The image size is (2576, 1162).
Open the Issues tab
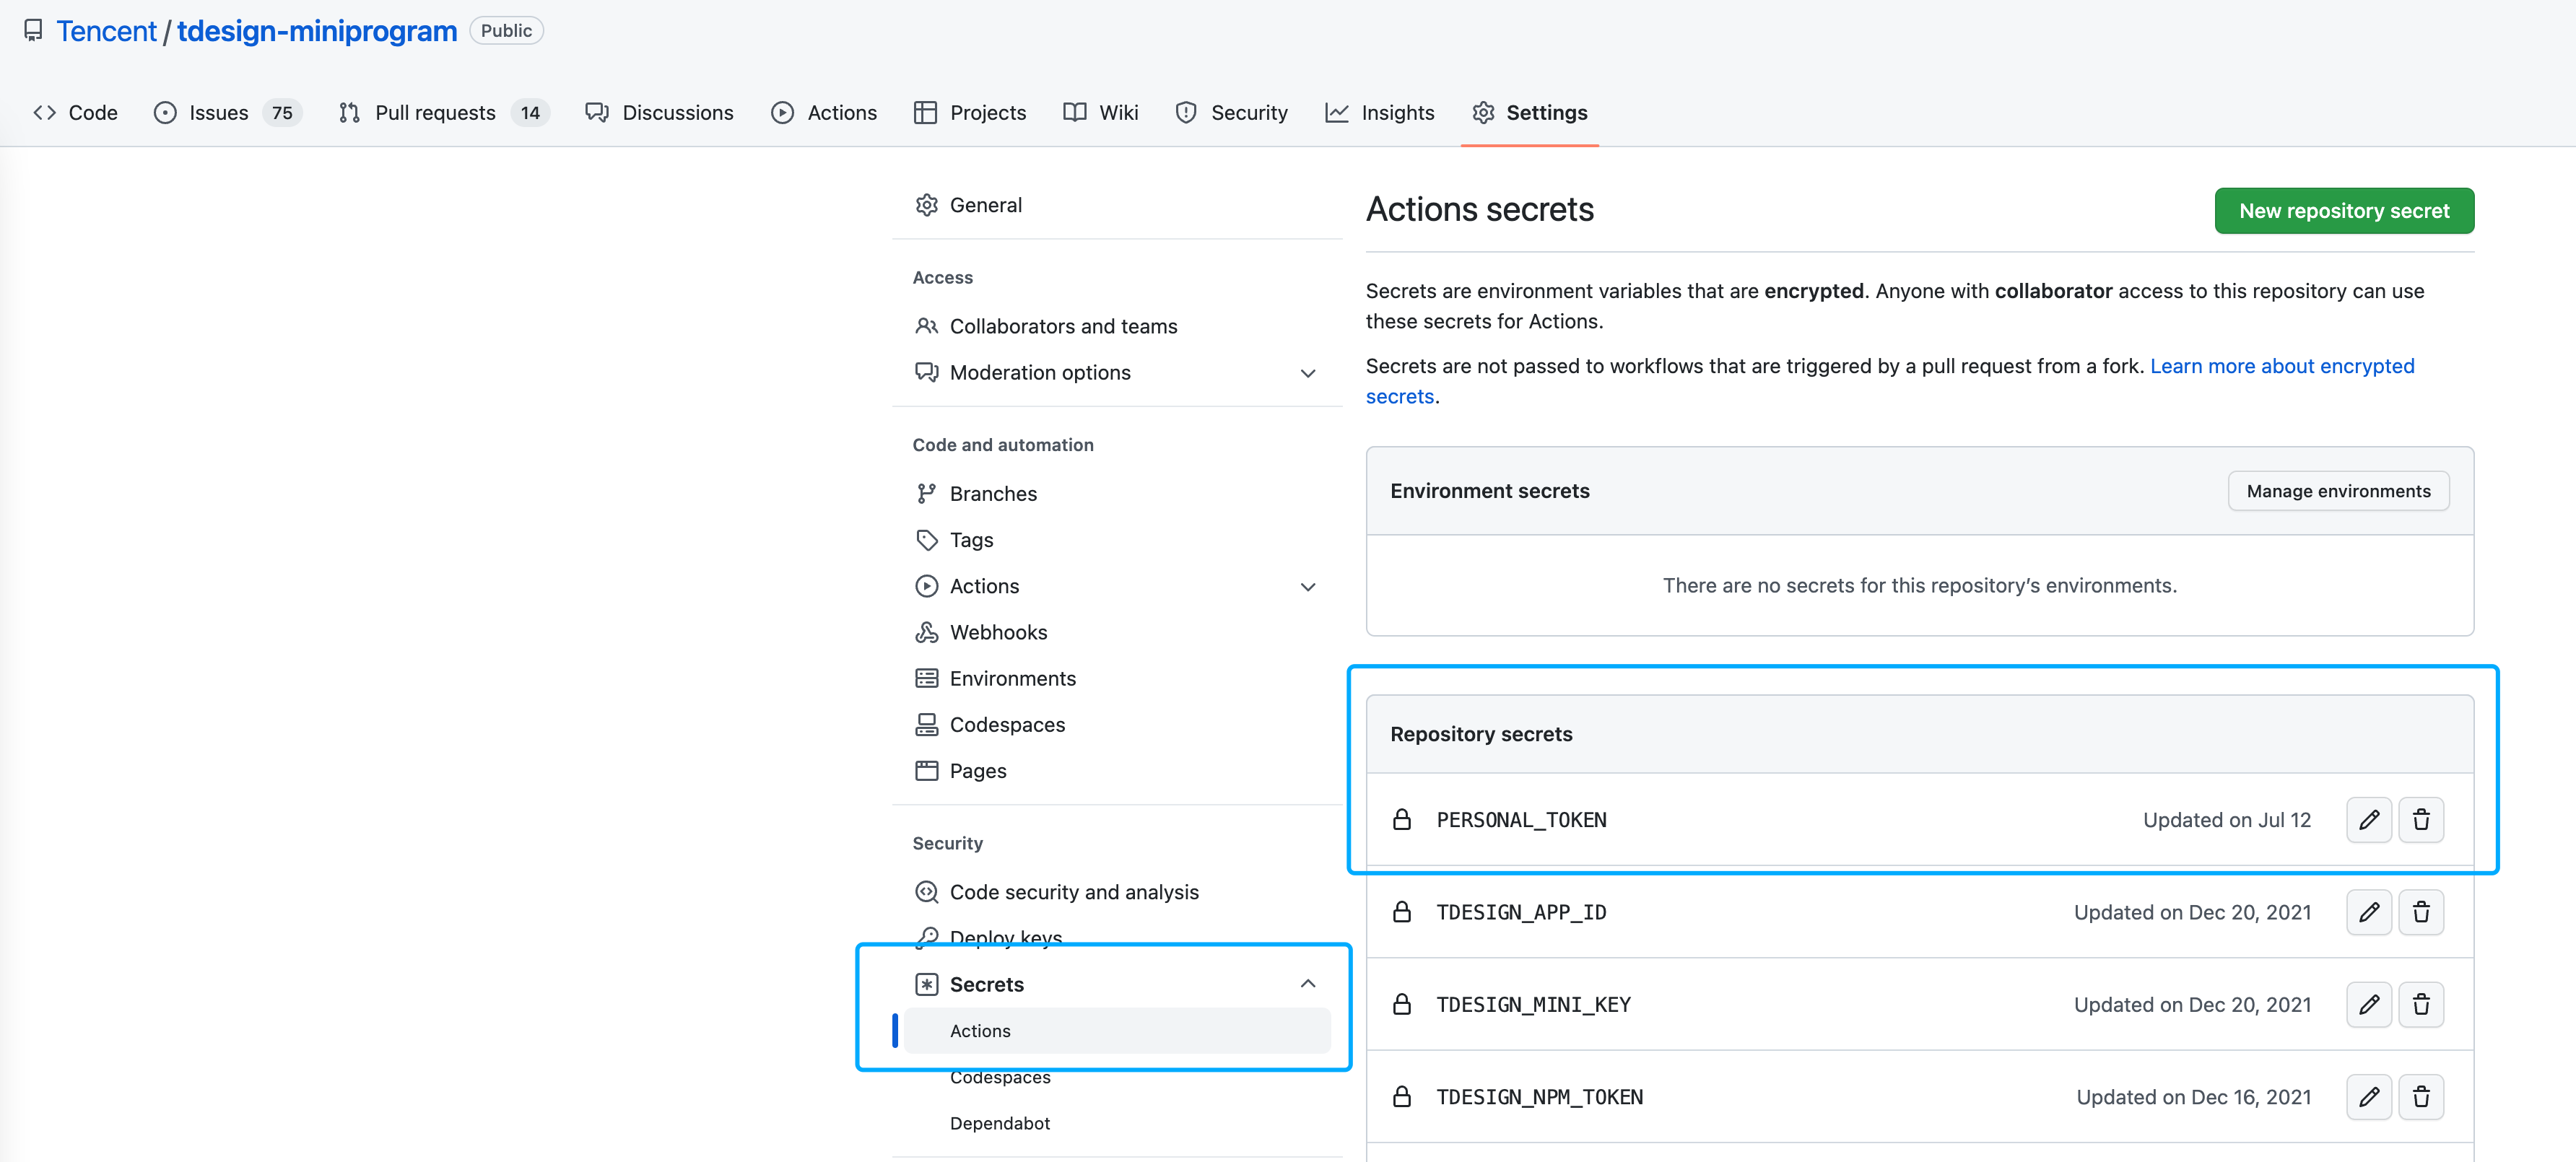(228, 113)
